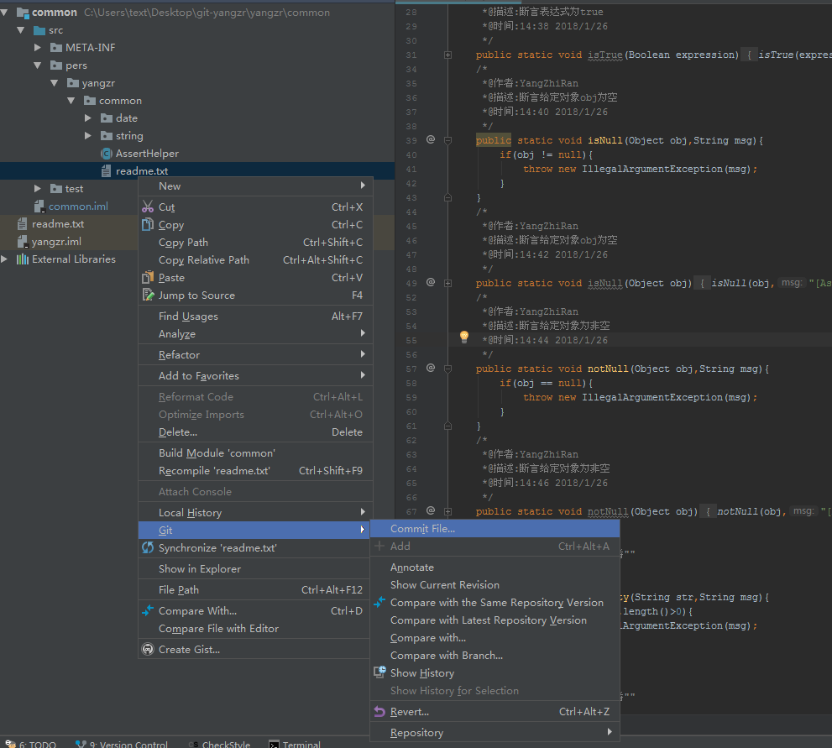Image resolution: width=832 pixels, height=748 pixels.
Task: Open the Repository submenu
Action: tap(494, 732)
